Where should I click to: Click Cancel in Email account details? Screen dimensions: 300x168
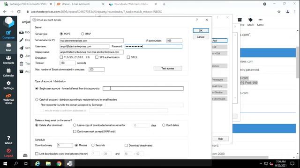click(x=201, y=37)
